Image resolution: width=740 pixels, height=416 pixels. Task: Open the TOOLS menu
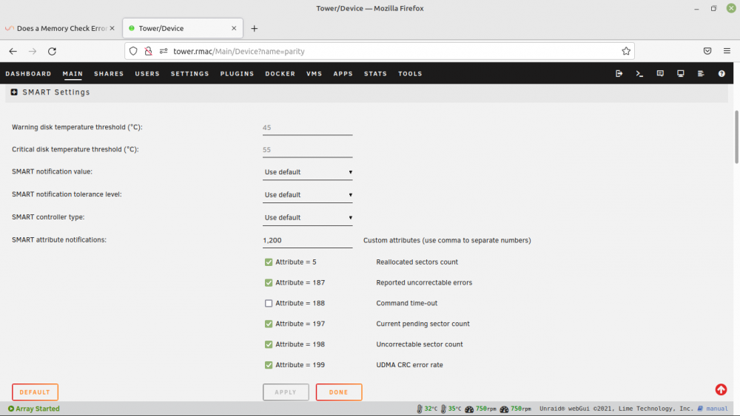[x=410, y=73]
